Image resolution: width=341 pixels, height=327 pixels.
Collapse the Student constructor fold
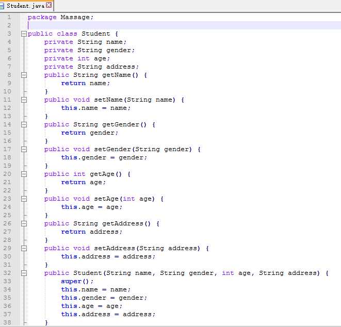click(24, 273)
